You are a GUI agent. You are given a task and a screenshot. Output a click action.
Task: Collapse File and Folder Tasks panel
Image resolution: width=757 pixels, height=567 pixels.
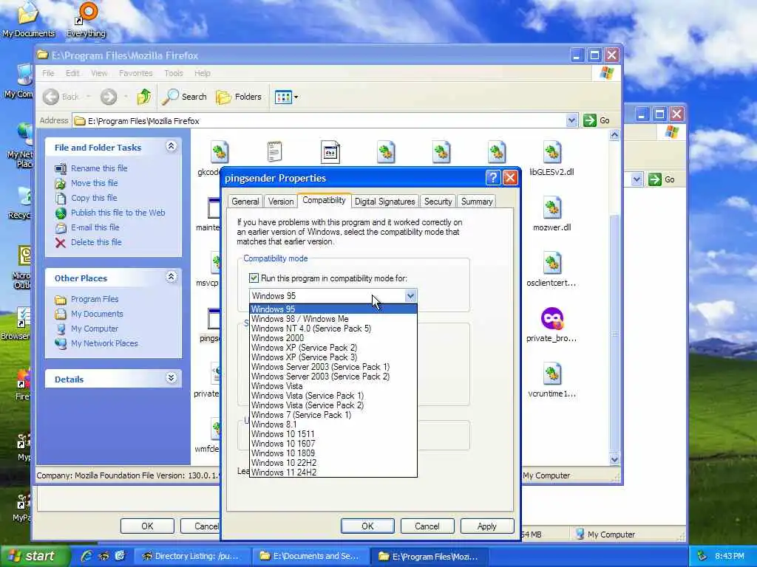click(171, 146)
